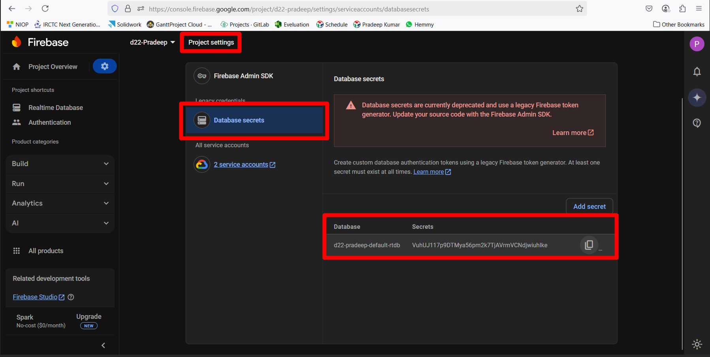The width and height of the screenshot is (710, 357).
Task: Open Project Overview
Action: (x=53, y=67)
